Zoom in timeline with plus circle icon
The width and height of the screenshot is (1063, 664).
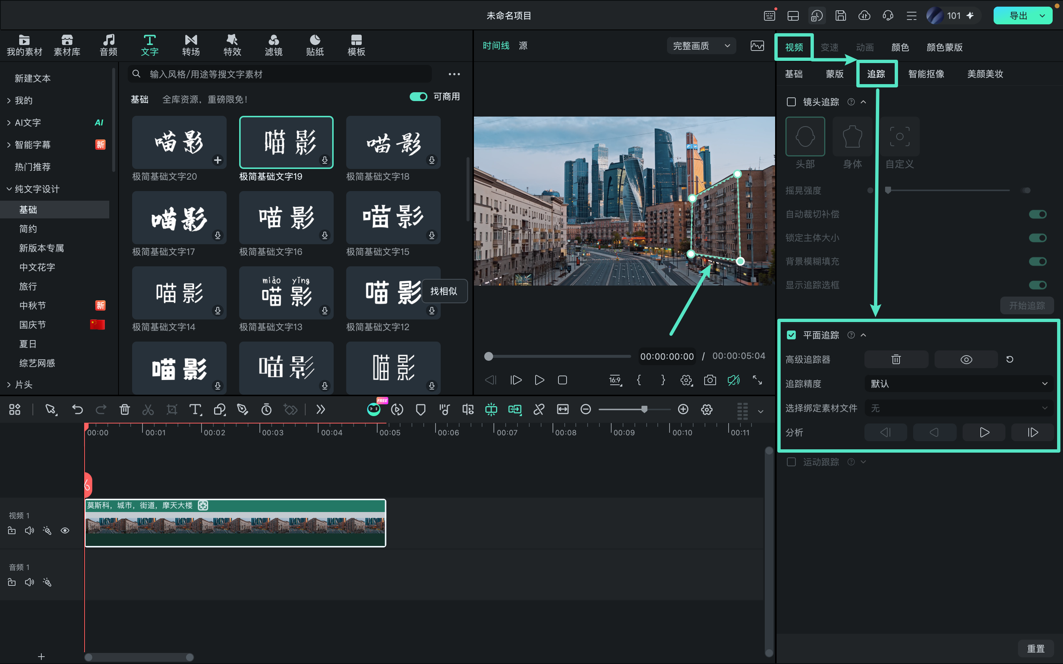tap(683, 409)
